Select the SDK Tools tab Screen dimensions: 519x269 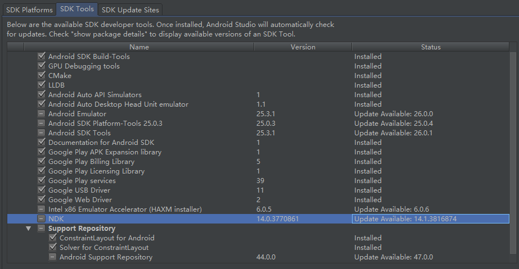coord(76,10)
